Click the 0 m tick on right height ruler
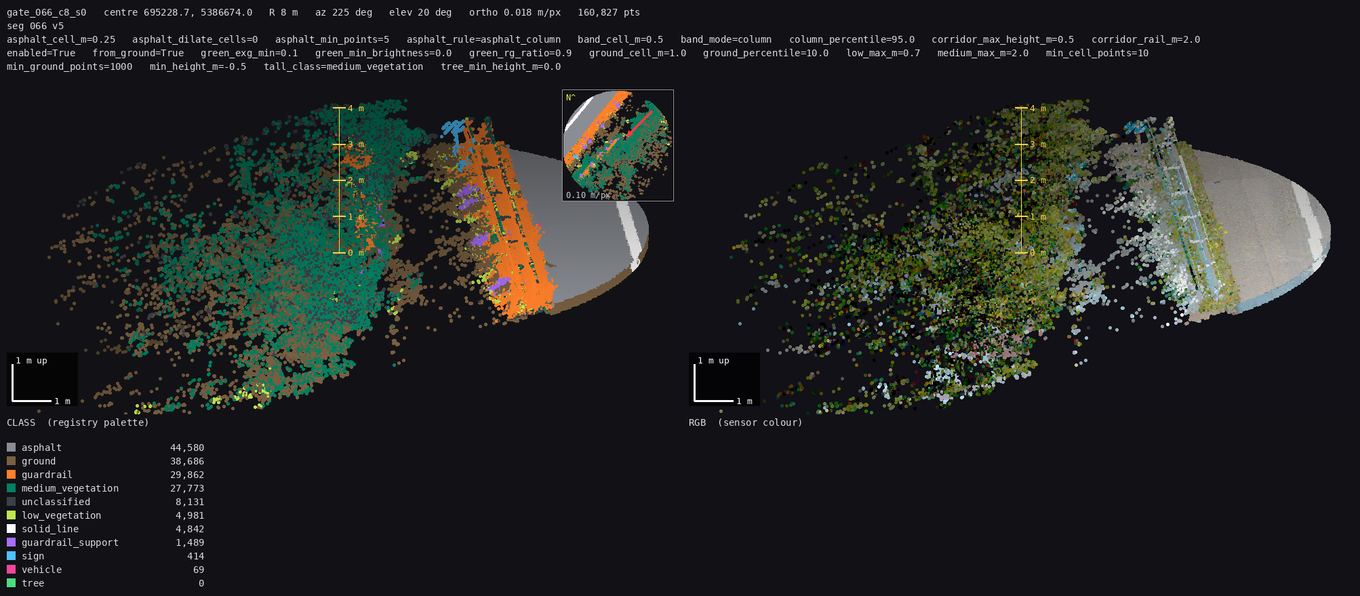Screen dimensions: 1360x596 point(1022,253)
